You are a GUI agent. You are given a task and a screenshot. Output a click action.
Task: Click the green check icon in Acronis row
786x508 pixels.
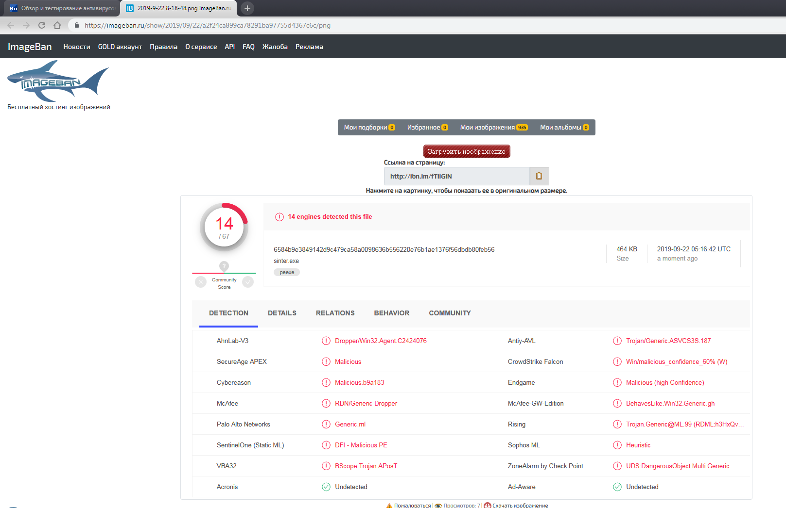(x=326, y=487)
